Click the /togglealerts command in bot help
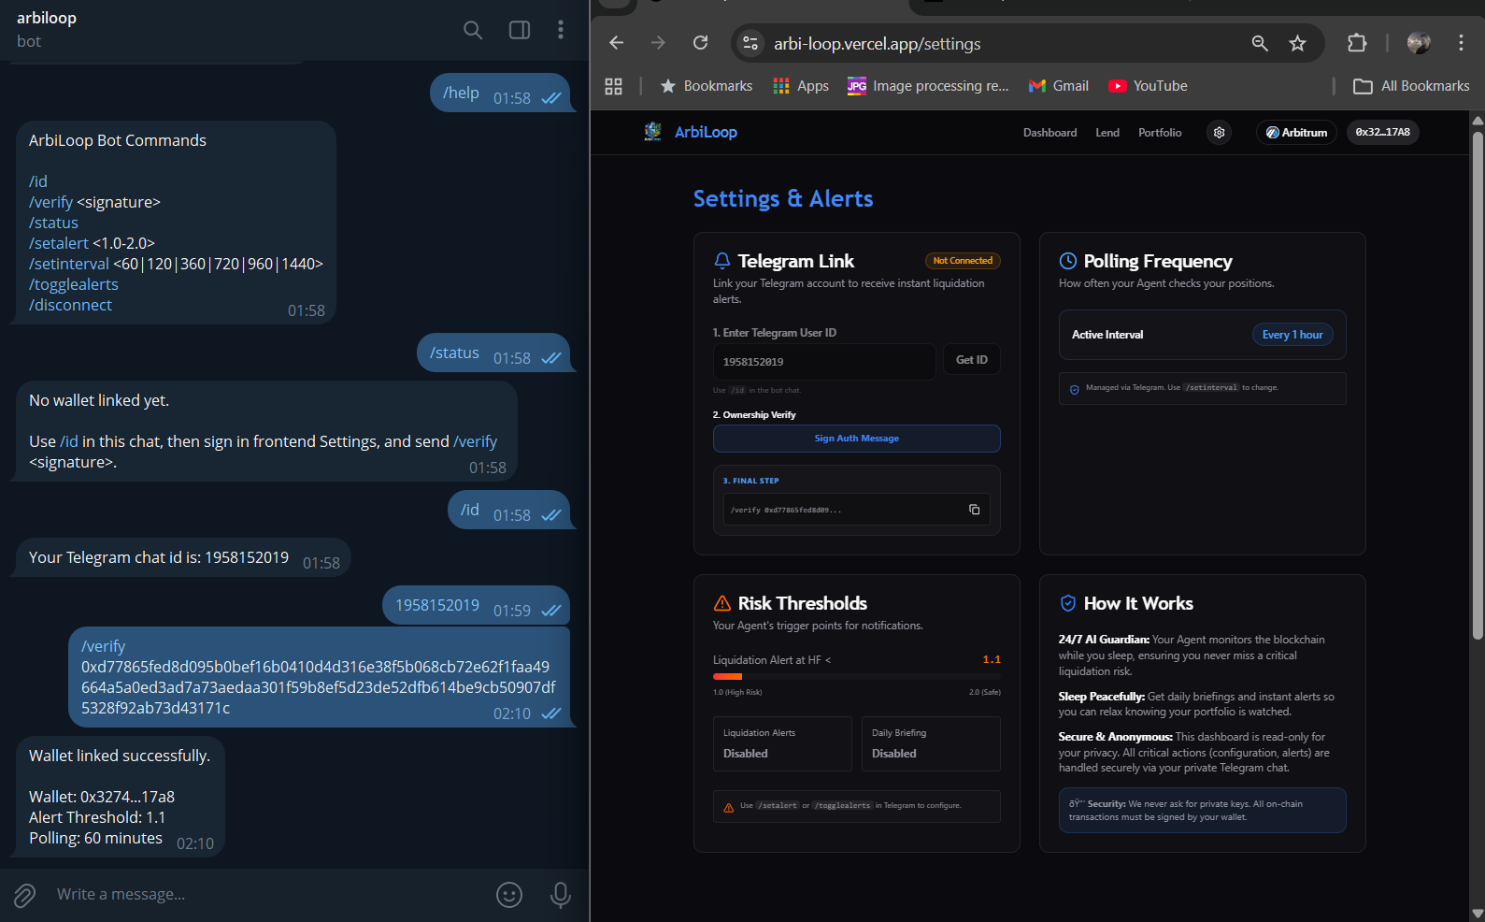This screenshot has height=922, width=1485. coord(74,284)
